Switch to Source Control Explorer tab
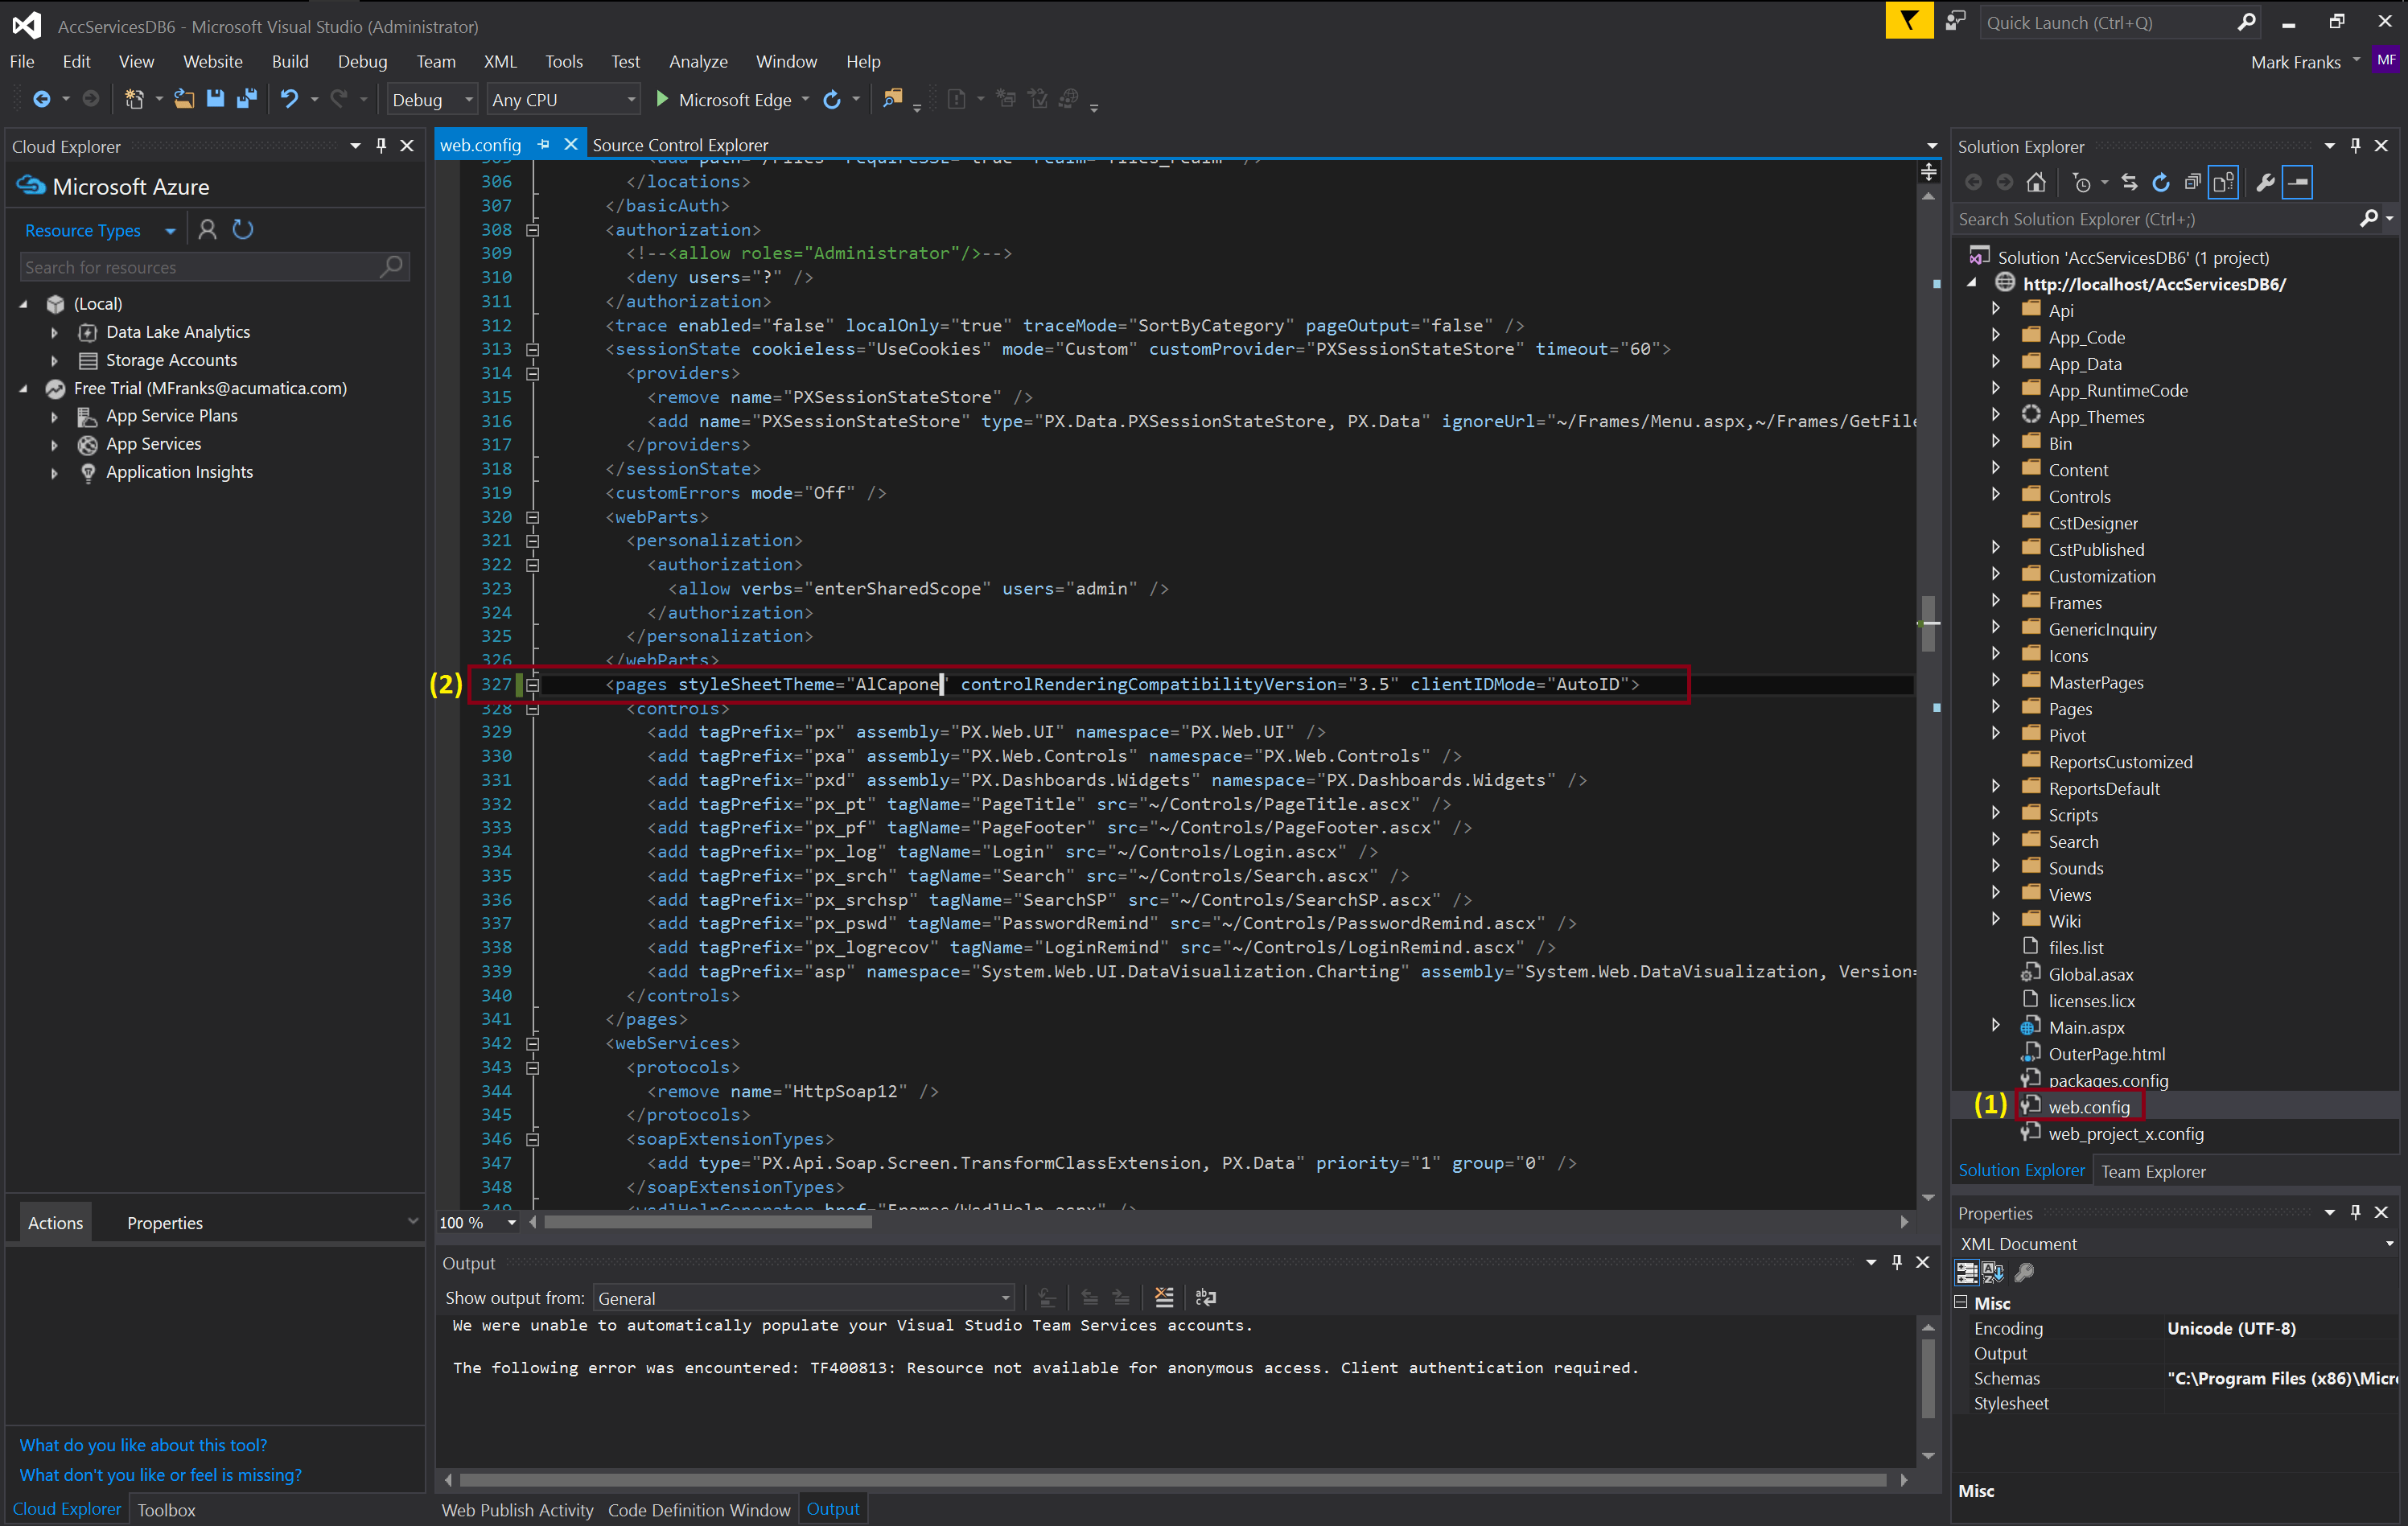Screen dimensions: 2408x1526 680,145
